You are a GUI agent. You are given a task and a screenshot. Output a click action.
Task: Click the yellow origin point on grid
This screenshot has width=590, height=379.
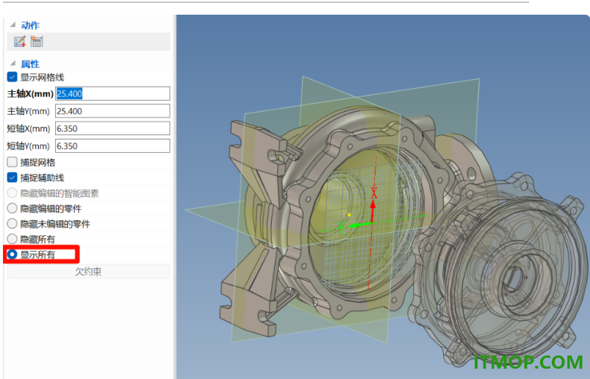point(349,215)
